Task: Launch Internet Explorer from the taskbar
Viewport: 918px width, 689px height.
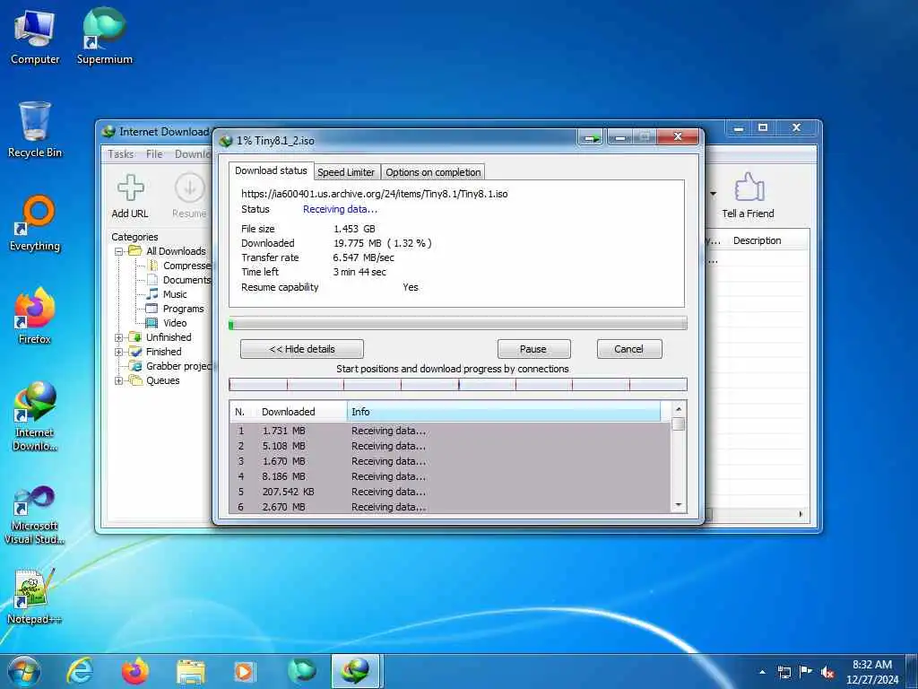Action: click(x=80, y=671)
